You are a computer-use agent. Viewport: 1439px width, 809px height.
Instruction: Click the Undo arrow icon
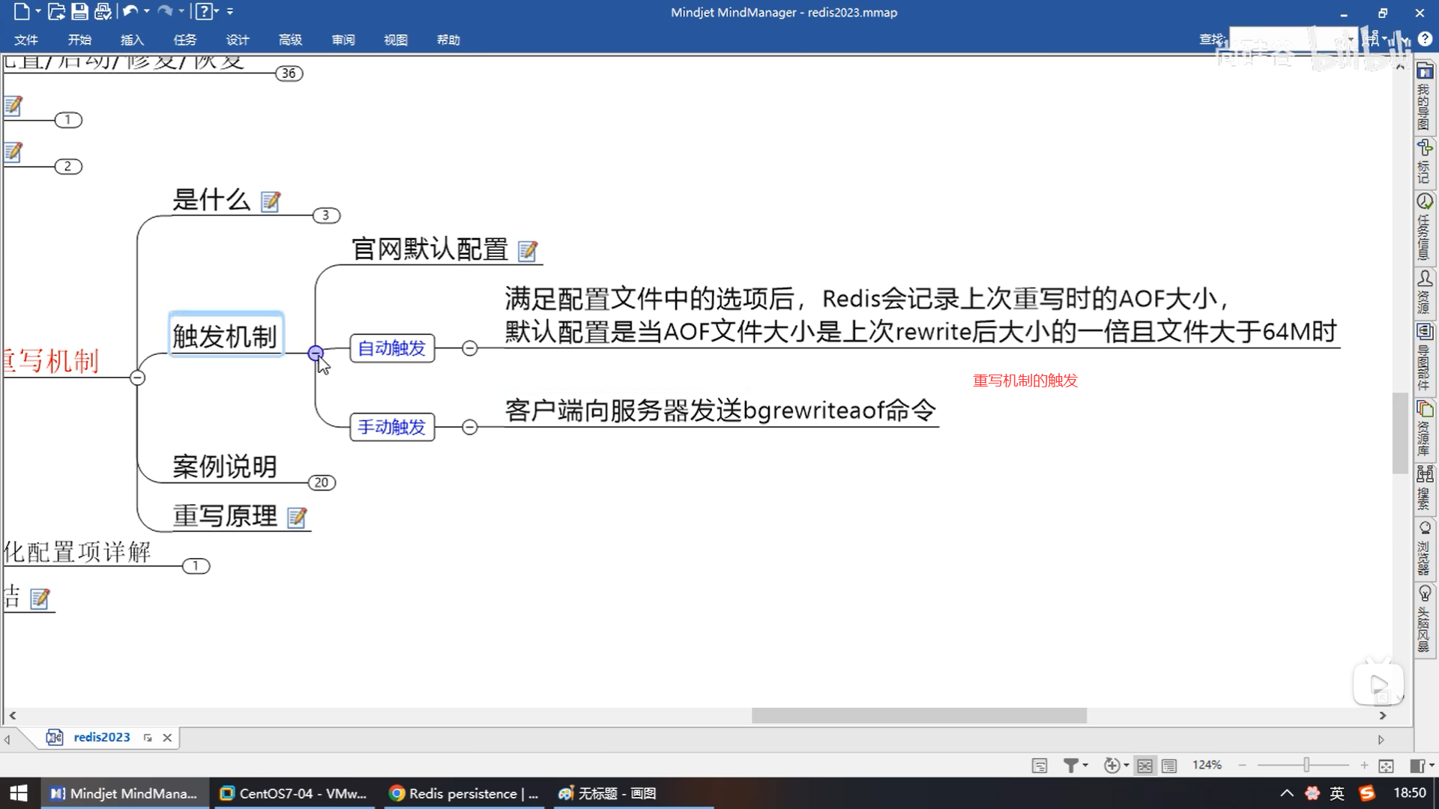point(130,11)
